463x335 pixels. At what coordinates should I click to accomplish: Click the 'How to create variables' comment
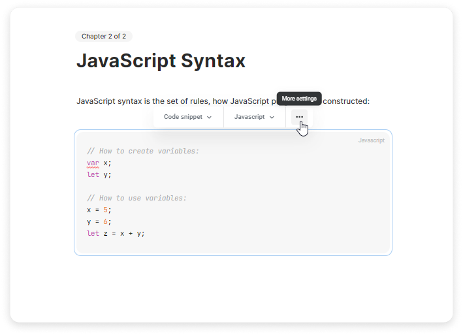[143, 151]
